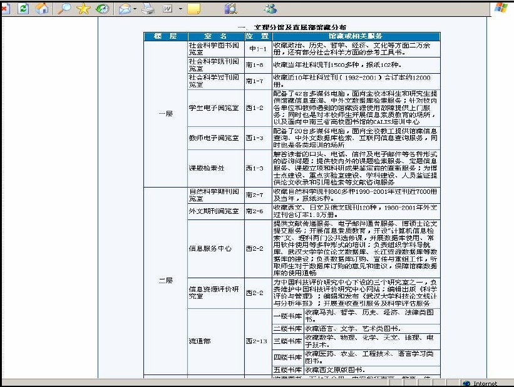Print the page with printer icon
The image size is (514, 387).
[x=148, y=9]
